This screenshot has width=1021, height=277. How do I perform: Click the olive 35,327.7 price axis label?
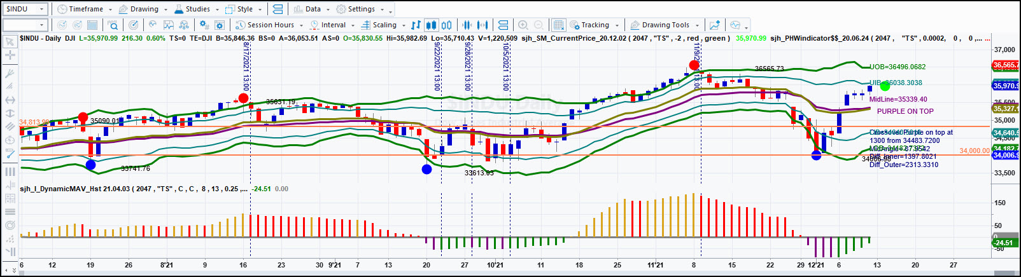[x=1006, y=109]
